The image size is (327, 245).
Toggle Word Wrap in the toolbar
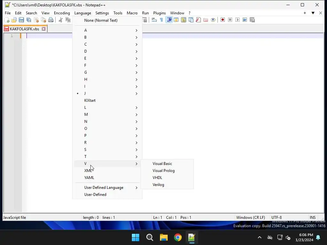point(154,20)
